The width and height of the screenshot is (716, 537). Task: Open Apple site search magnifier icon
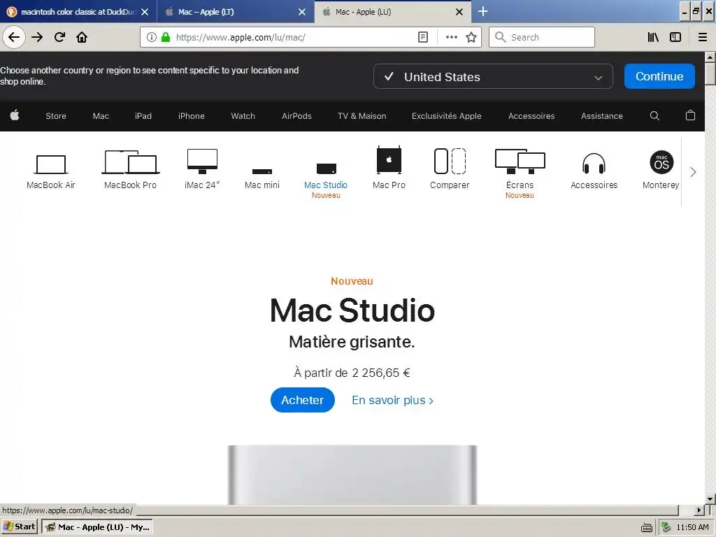(x=654, y=116)
